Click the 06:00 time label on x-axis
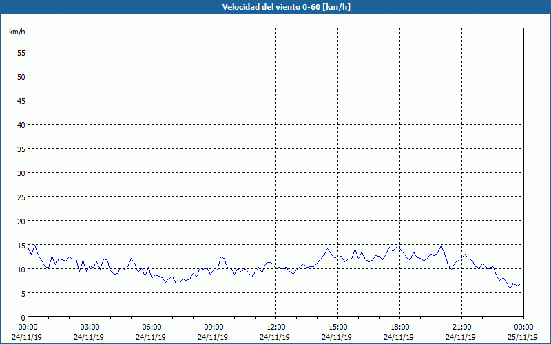This screenshot has height=344, width=551. 152,327
